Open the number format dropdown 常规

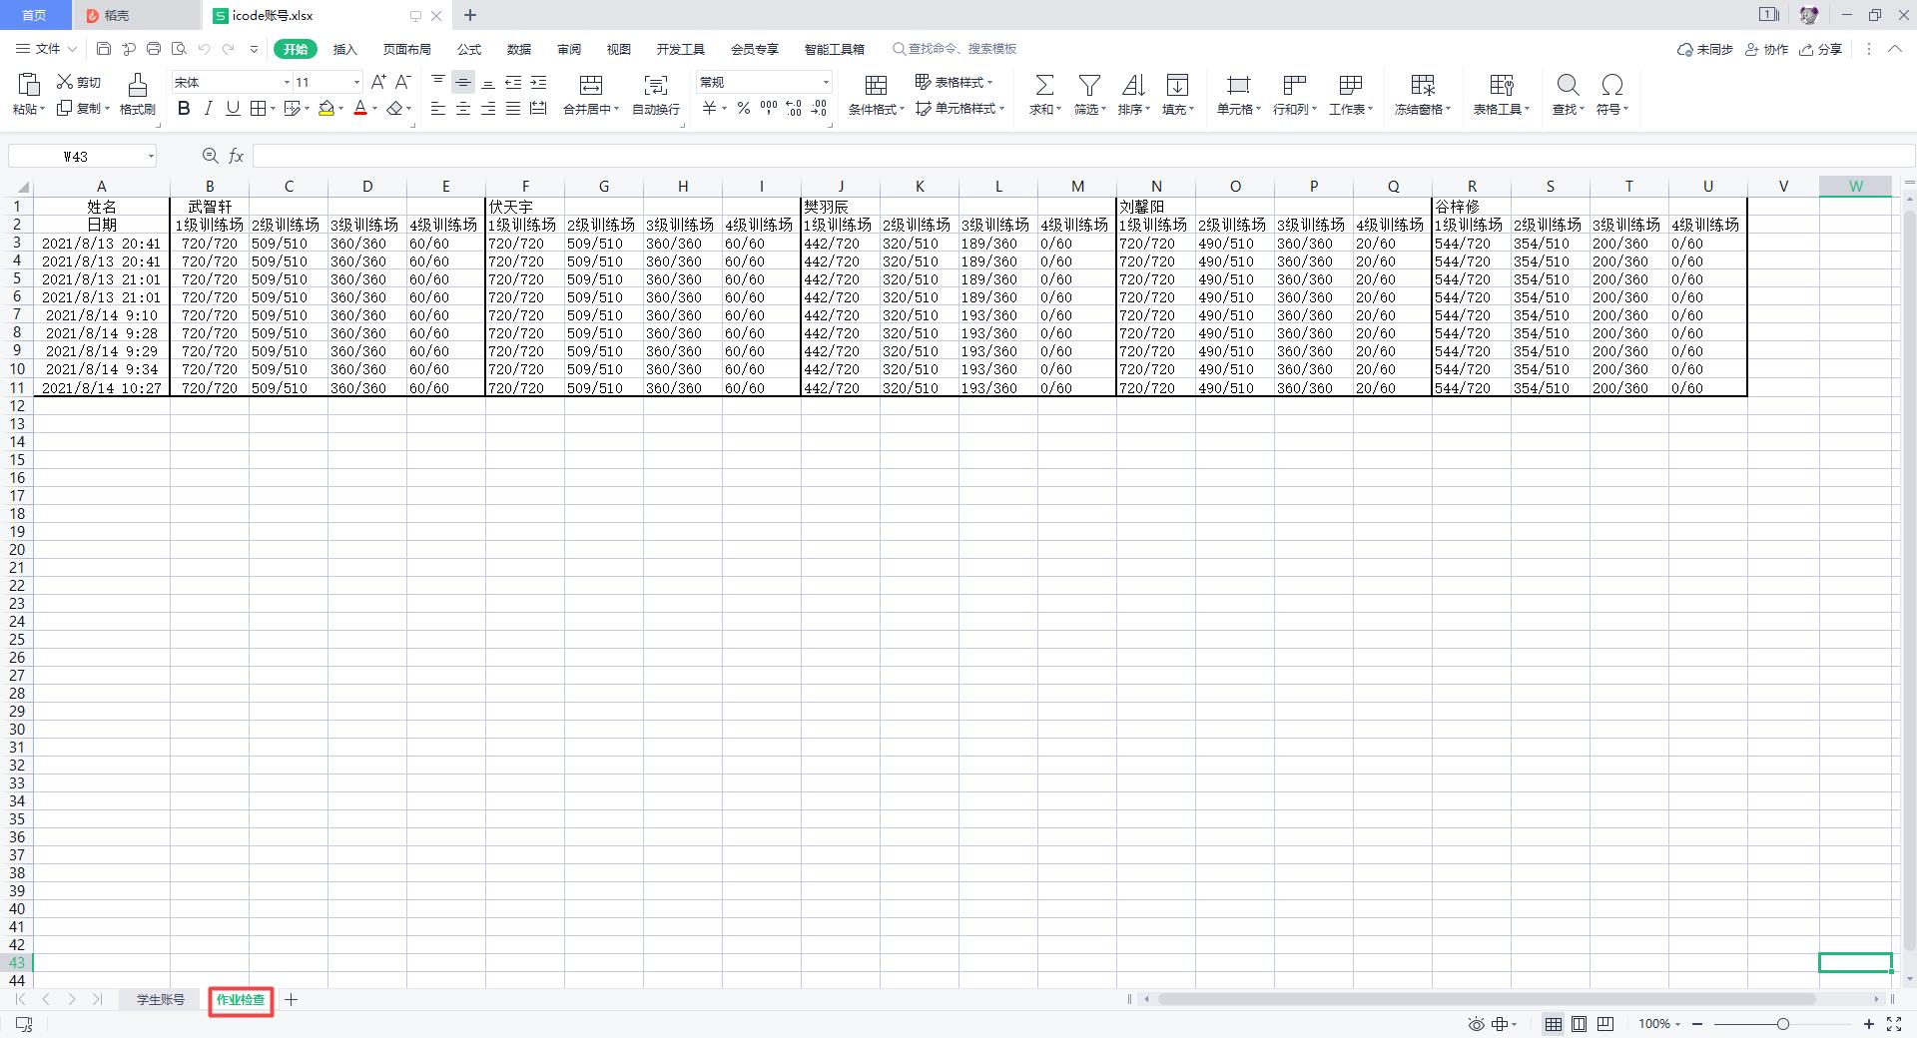click(x=764, y=82)
